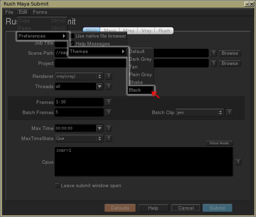
Task: Switch to the Vray tab
Action: pos(146,31)
